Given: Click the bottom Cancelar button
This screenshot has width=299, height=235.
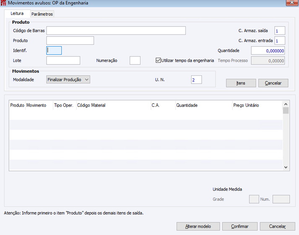Looking at the screenshot, I should pos(277,227).
